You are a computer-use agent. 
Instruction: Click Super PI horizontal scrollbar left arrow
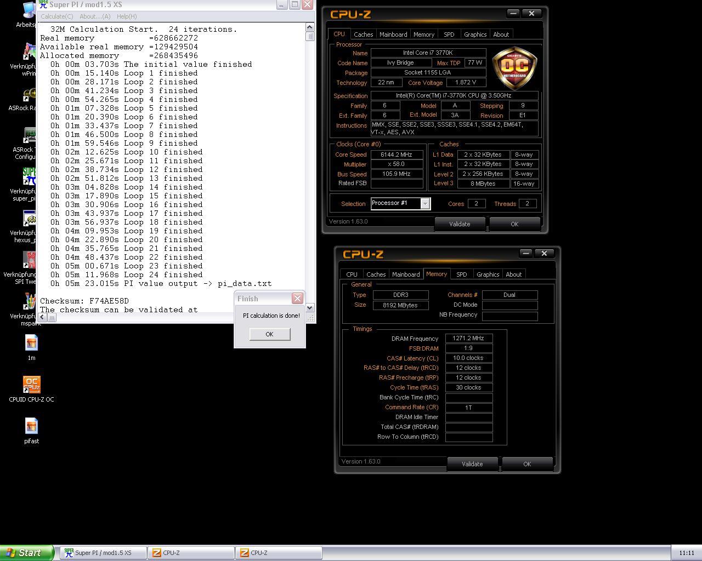(x=42, y=317)
